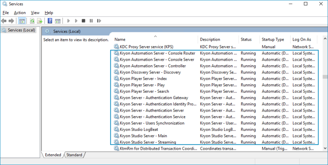This screenshot has height=165, width=328.
Task: Click the scroll down arrow of services list
Action: (x=325, y=148)
